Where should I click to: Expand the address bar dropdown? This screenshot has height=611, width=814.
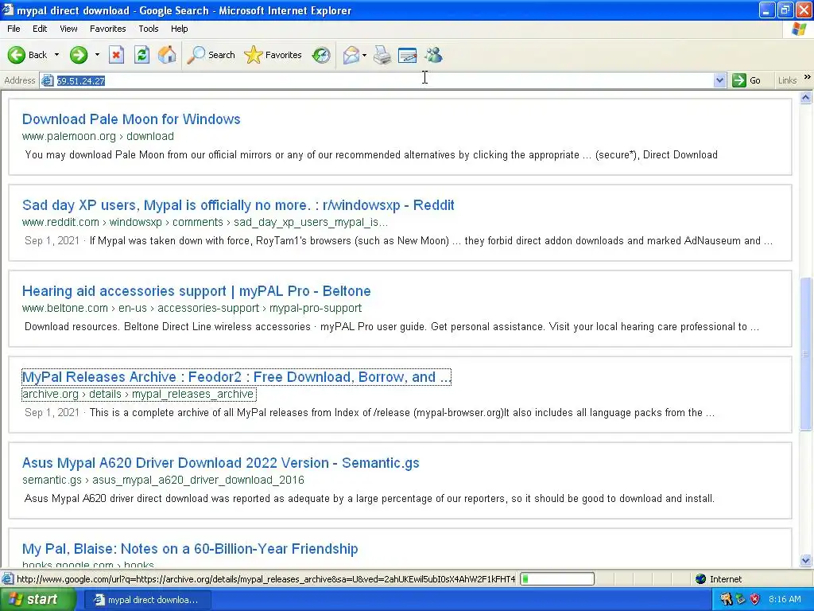tap(719, 80)
